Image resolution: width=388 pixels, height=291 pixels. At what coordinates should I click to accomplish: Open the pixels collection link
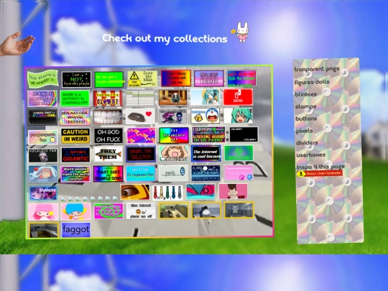coord(305,131)
